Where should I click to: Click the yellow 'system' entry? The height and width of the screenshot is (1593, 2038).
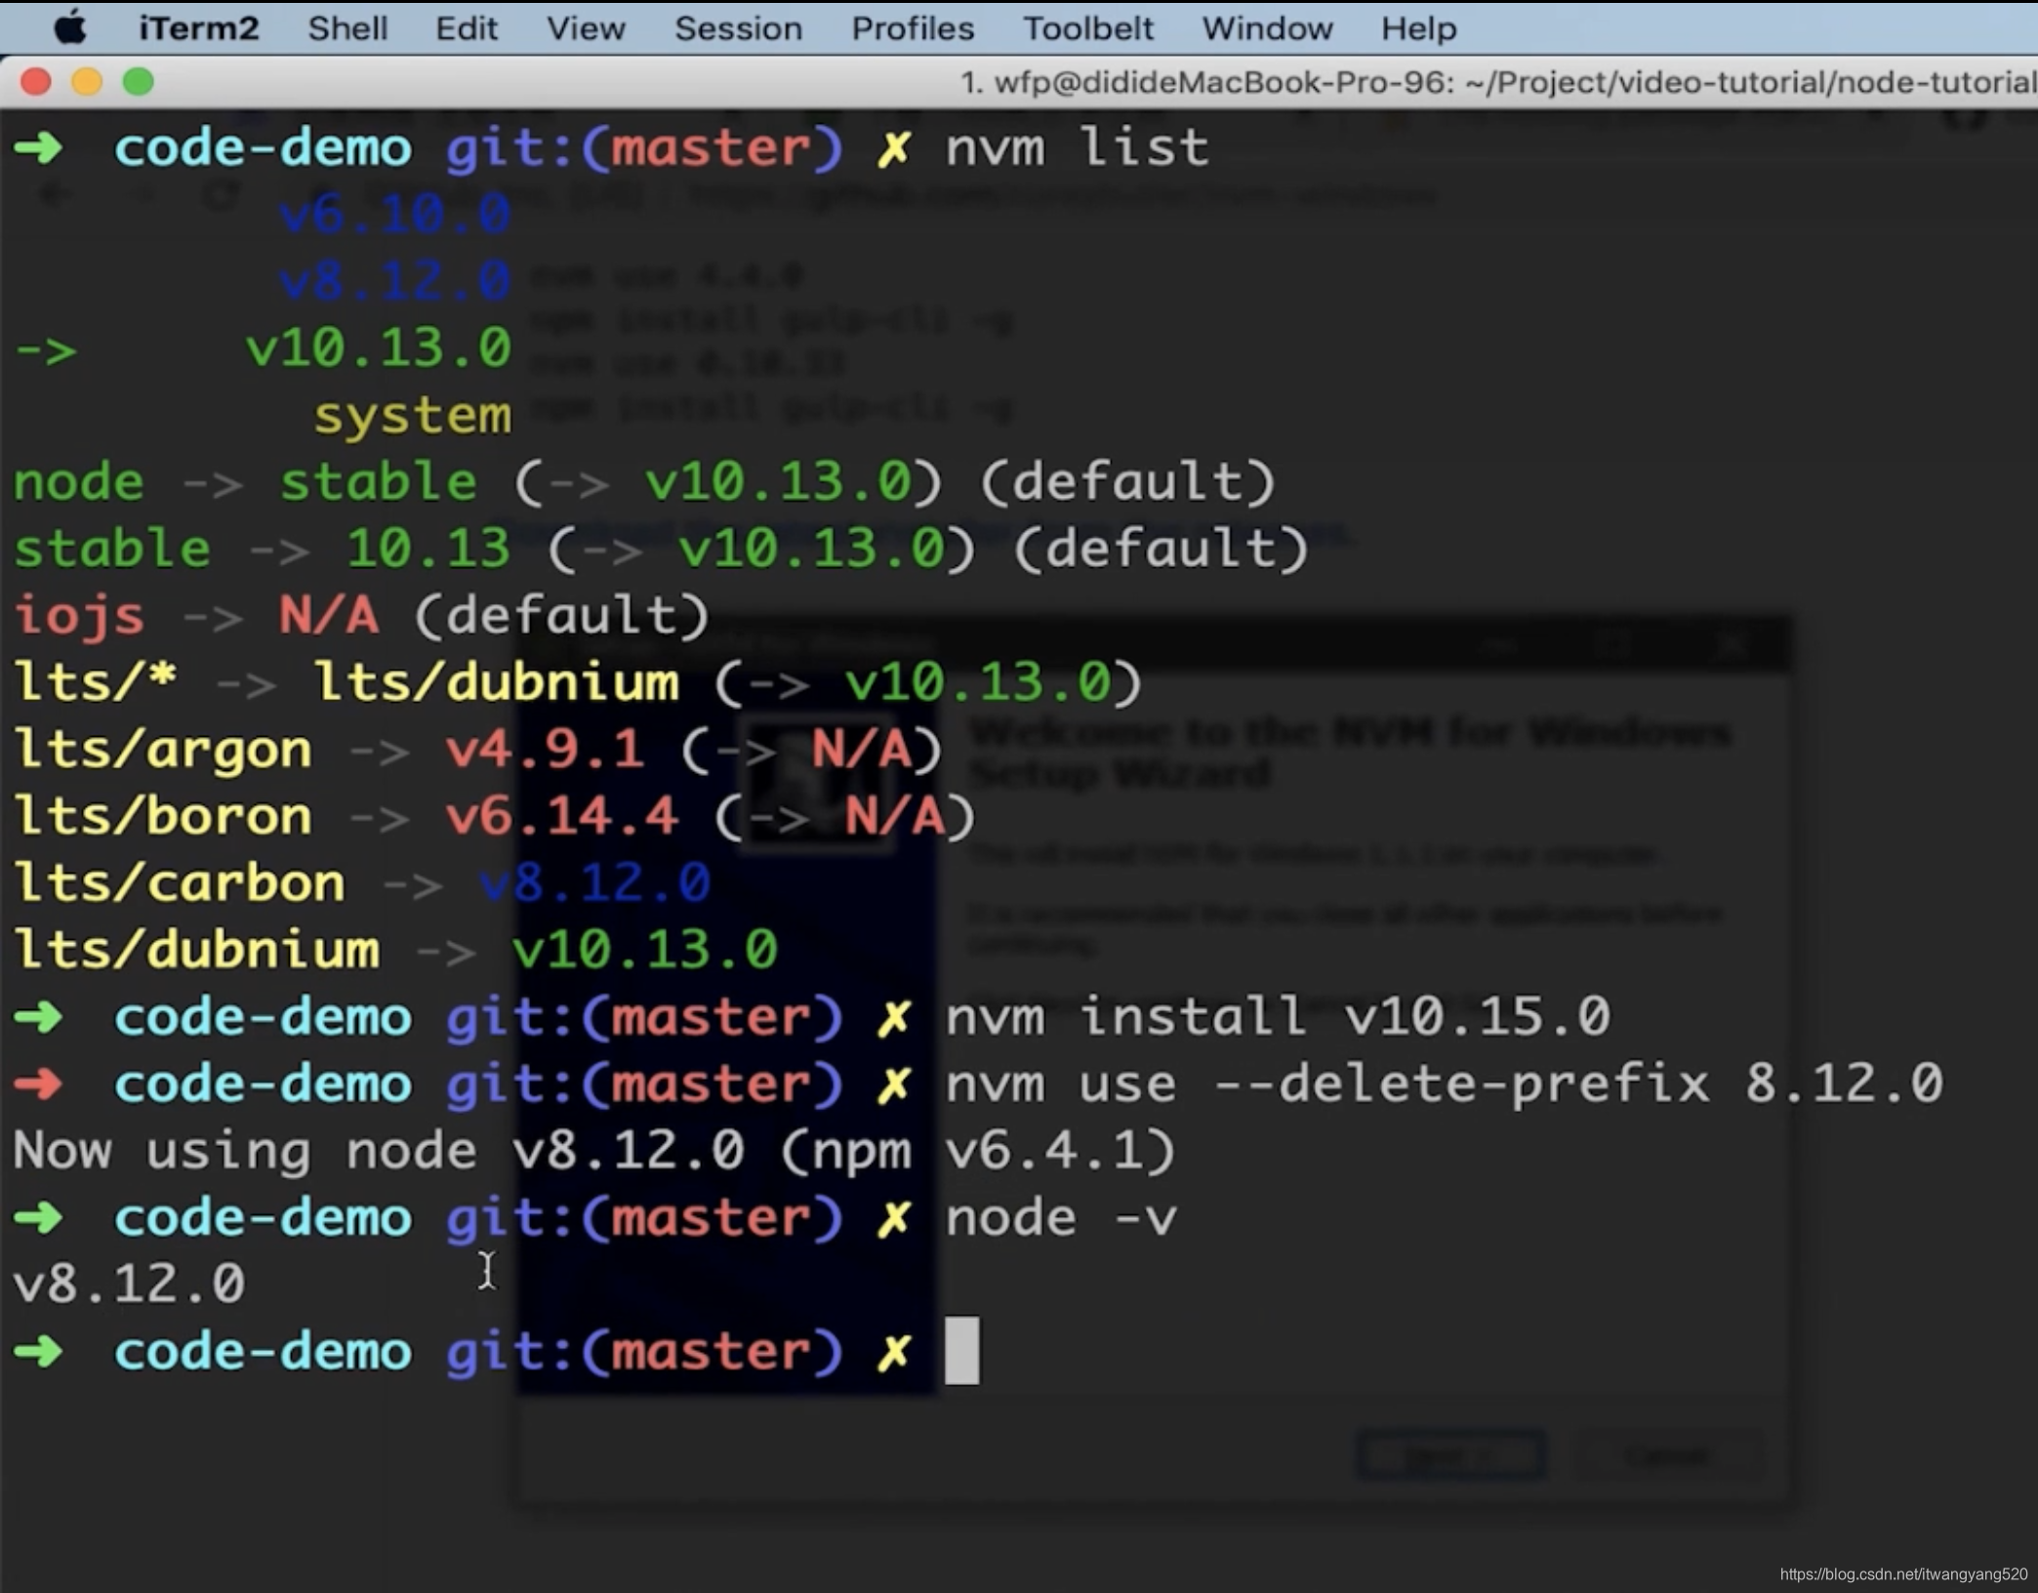pyautogui.click(x=412, y=417)
